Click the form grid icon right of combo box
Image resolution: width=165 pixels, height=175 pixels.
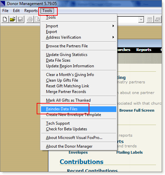pyautogui.click(x=150, y=20)
